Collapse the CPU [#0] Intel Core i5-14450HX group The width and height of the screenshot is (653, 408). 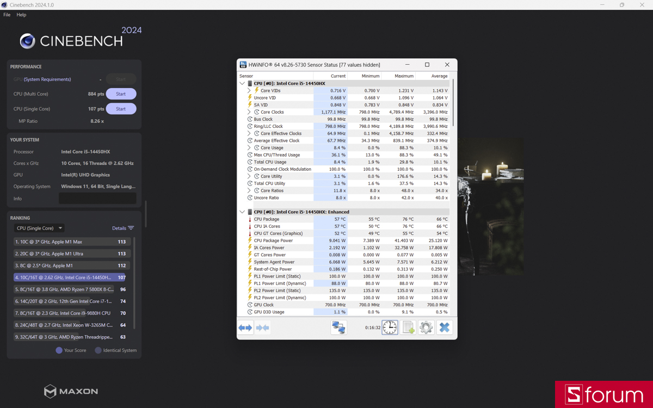click(242, 84)
